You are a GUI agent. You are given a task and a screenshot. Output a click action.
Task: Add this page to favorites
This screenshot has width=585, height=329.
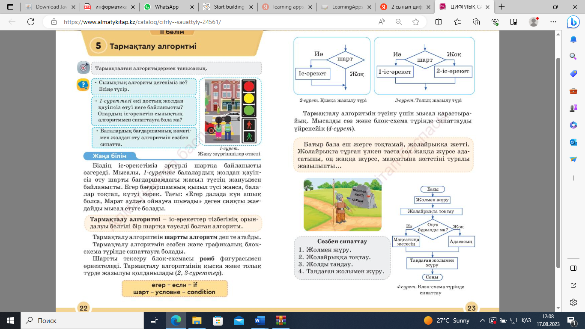[x=415, y=22]
